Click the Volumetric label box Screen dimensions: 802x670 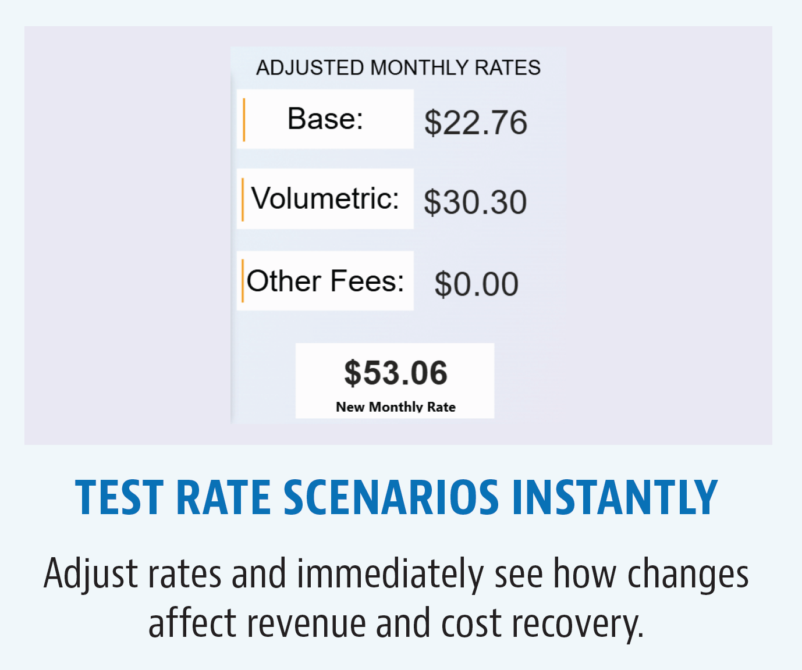tap(325, 199)
